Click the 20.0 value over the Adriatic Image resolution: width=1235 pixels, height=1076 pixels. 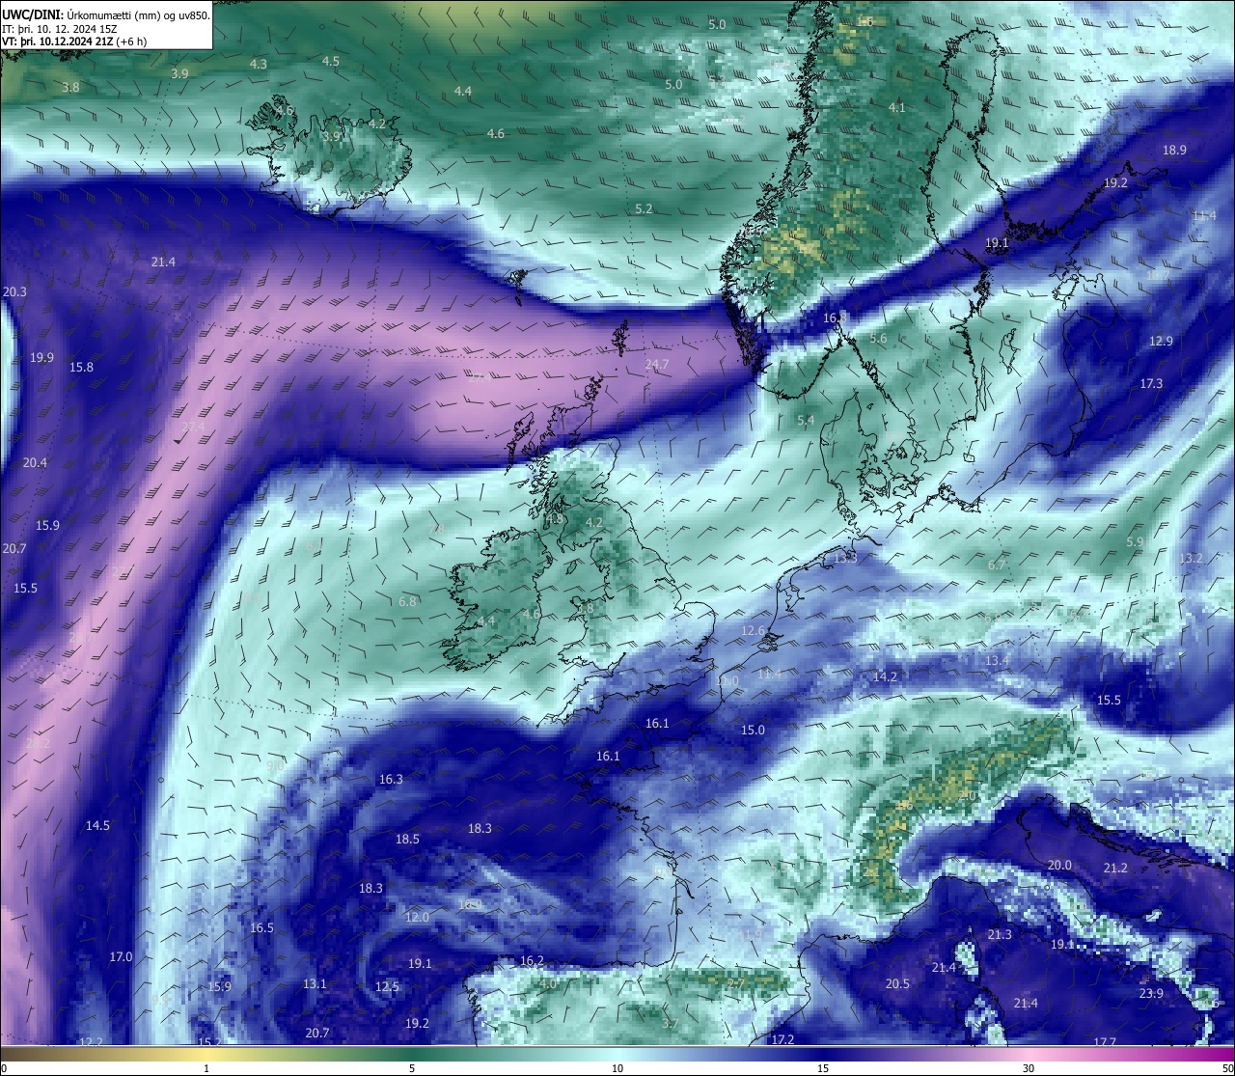point(1059,866)
